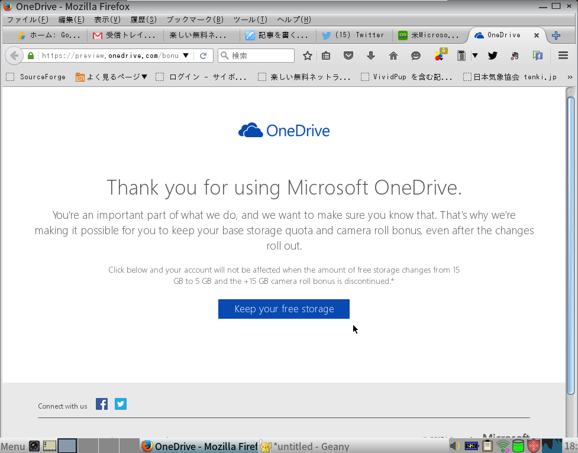The image size is (578, 453).
Task: Open the downloads arrow icon
Action: [371, 56]
